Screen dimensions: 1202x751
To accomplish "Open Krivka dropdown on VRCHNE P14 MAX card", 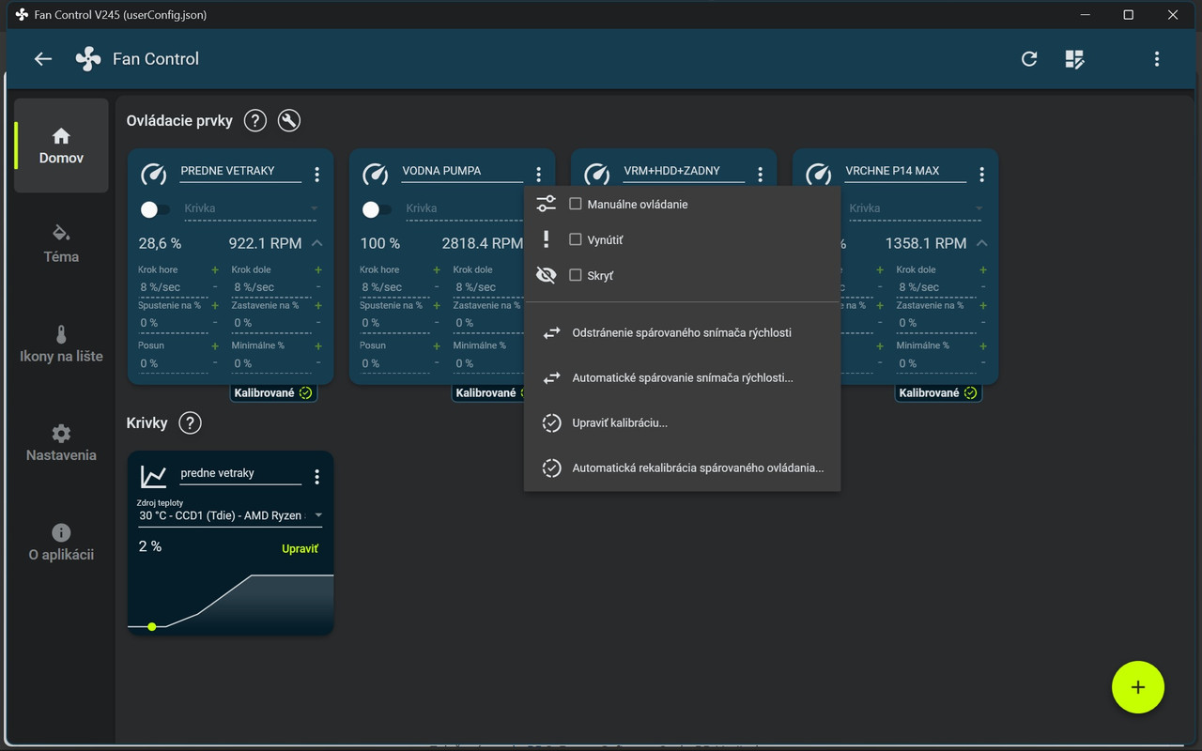I will pos(917,208).
